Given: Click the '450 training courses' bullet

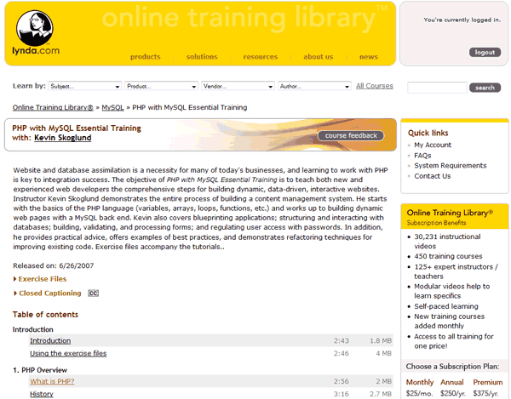Looking at the screenshot, I should coord(448,256).
